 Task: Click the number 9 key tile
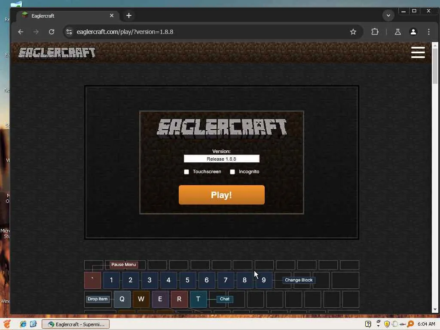[264, 280]
